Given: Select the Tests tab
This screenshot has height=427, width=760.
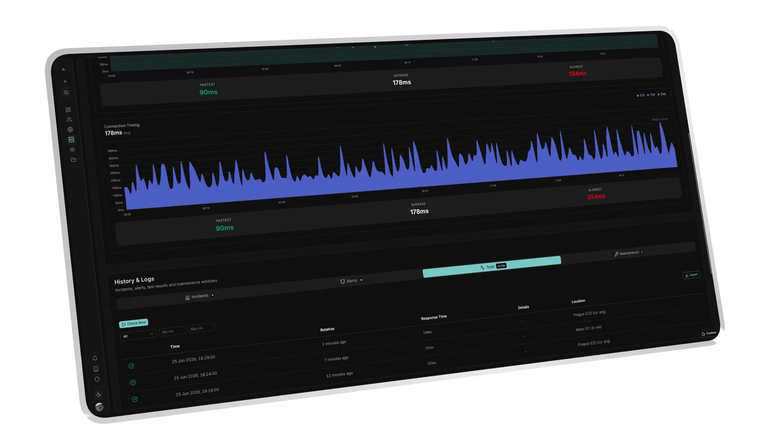Looking at the screenshot, I should (492, 266).
